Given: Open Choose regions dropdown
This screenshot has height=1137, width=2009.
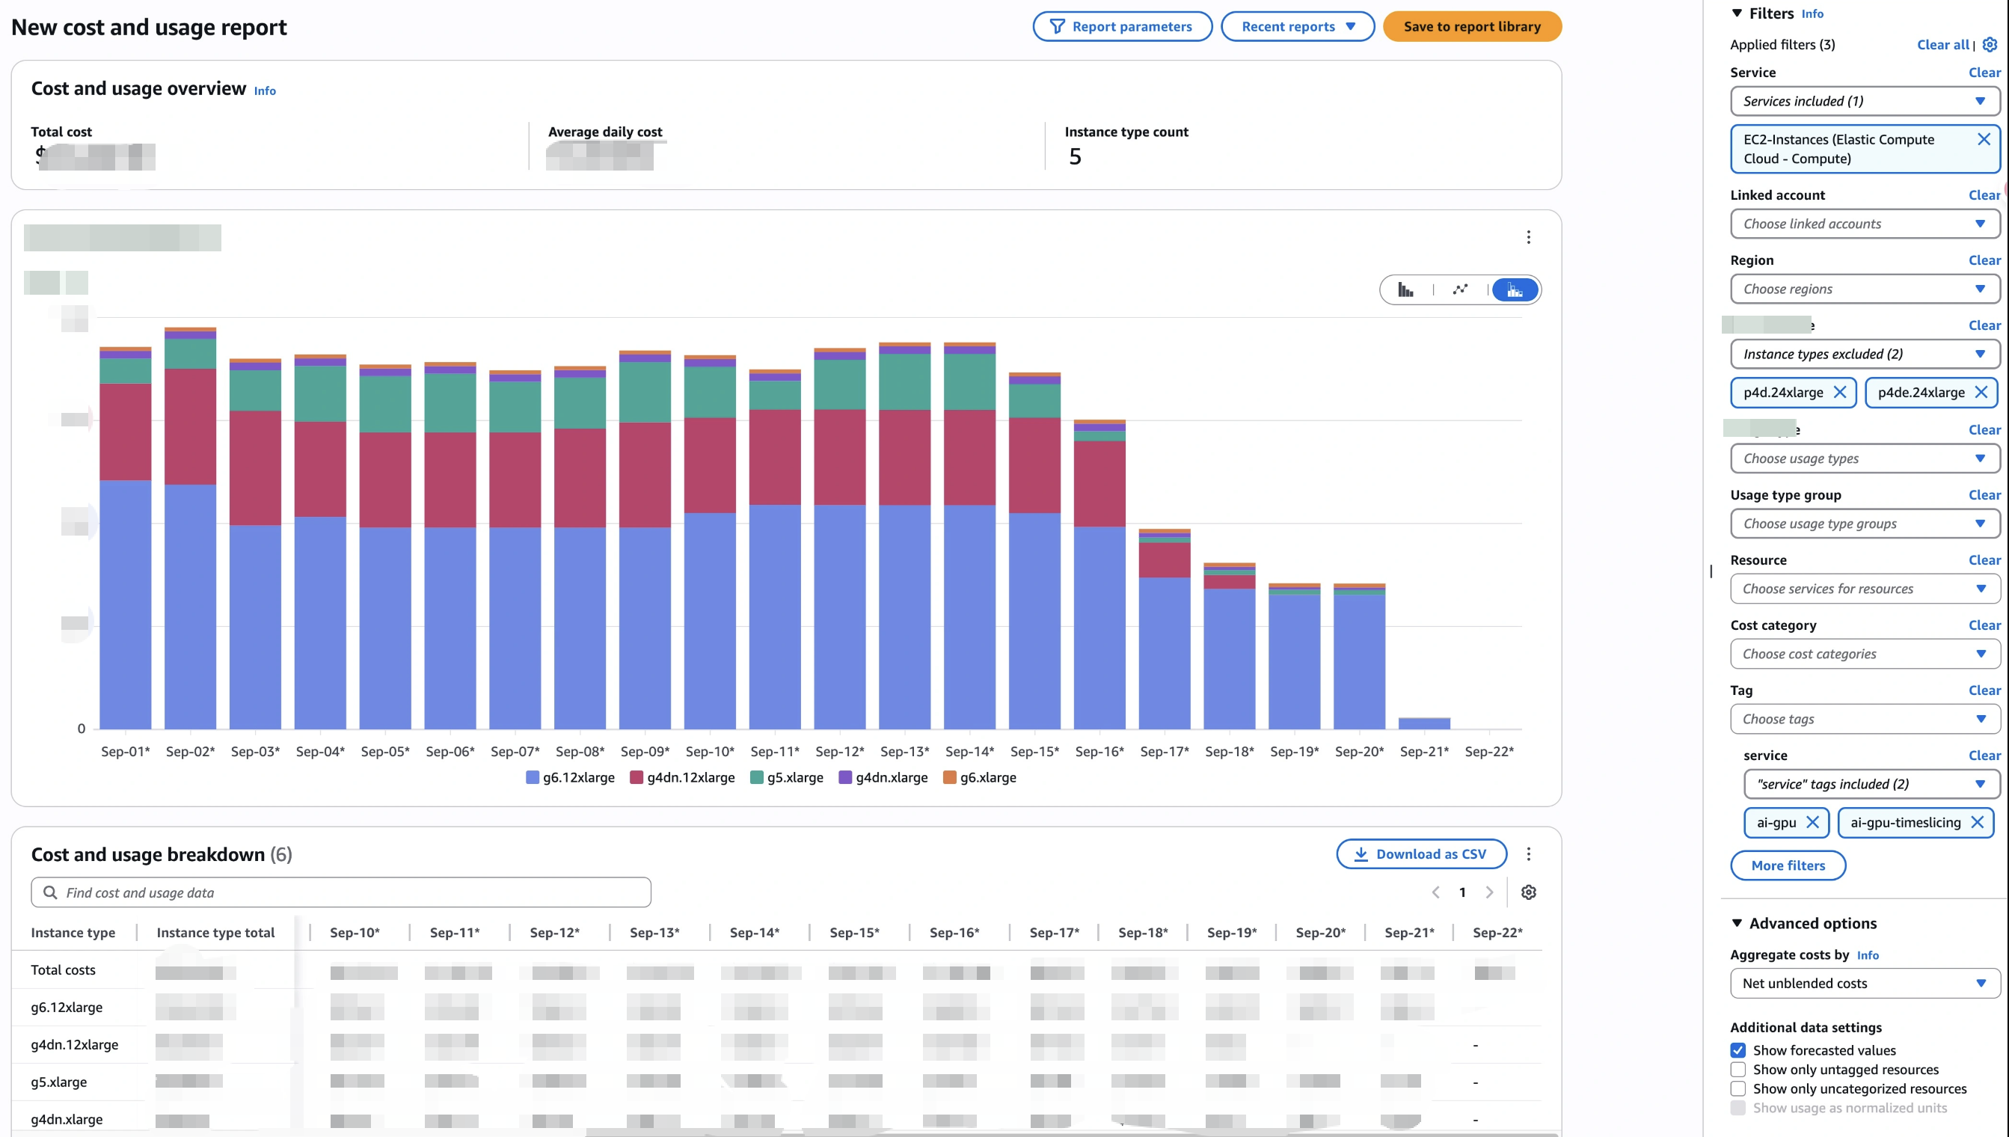Looking at the screenshot, I should 1865,289.
